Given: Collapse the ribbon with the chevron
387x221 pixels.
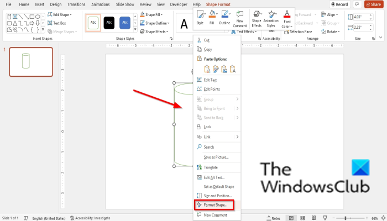Looking at the screenshot, I should 380,38.
